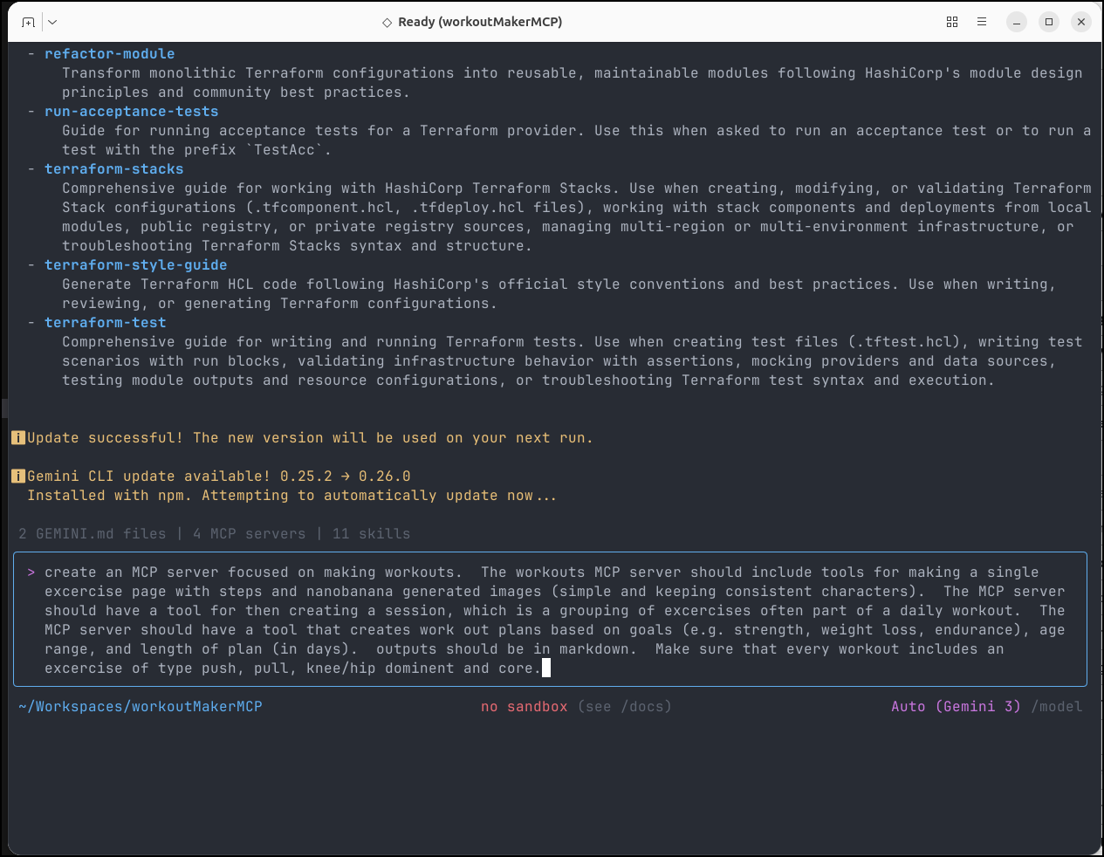Screen dimensions: 1104x857
Task: Maximize the terminal window
Action: 1049,22
